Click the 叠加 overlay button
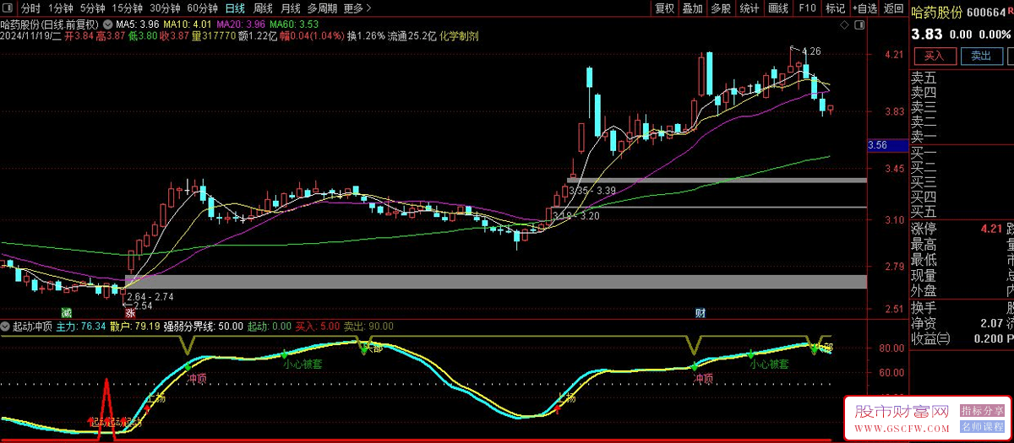Image resolution: width=1014 pixels, height=443 pixels. click(692, 8)
